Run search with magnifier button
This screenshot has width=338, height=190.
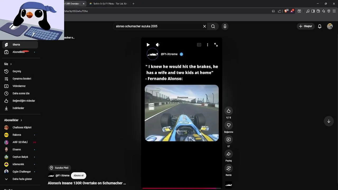(x=213, y=26)
